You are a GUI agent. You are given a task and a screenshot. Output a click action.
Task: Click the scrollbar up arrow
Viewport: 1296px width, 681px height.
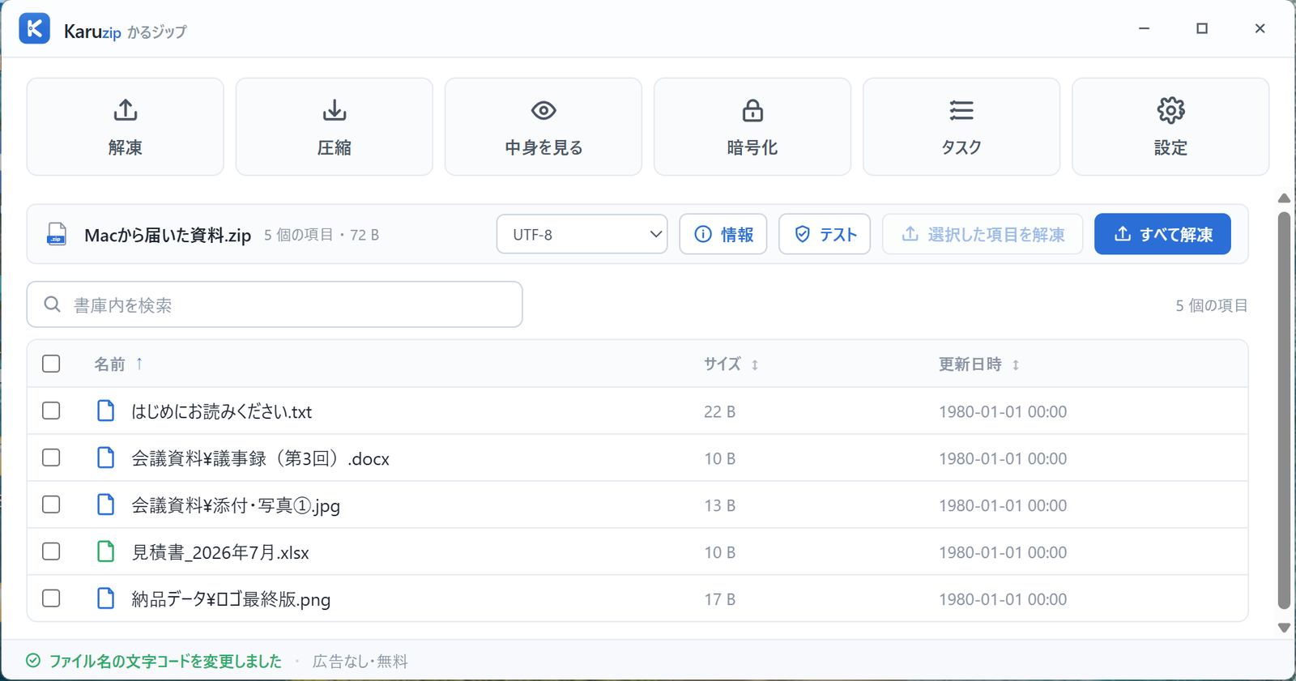(x=1284, y=198)
